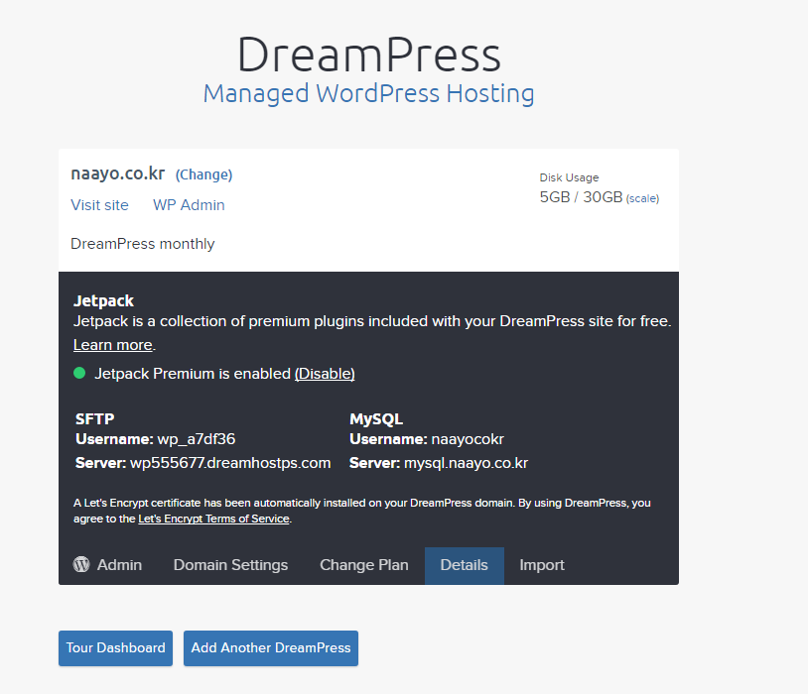Click the (scale) link under Disk Usage
Screen dimensions: 808x694
tap(642, 198)
